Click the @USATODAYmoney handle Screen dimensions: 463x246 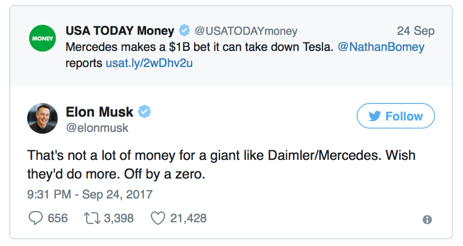[246, 31]
